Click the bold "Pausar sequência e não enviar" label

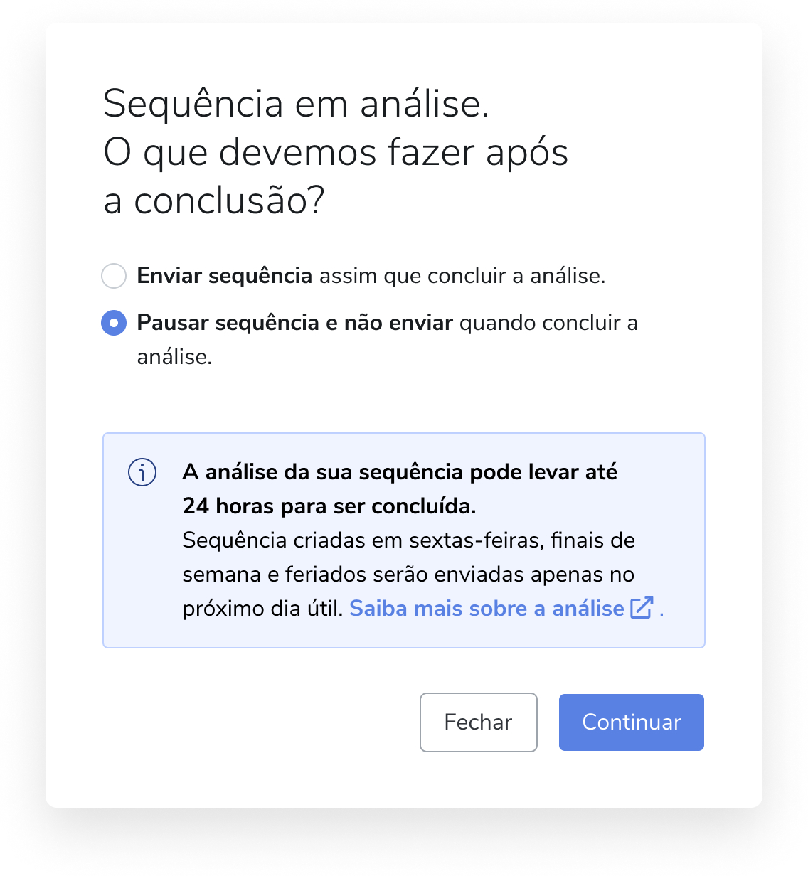(x=294, y=323)
